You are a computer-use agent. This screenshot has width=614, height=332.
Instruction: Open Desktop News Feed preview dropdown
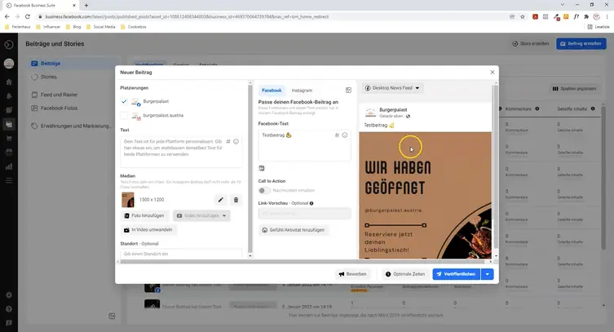coord(392,88)
